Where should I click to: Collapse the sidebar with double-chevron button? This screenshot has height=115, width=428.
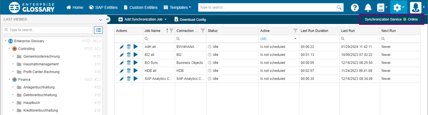click(107, 19)
